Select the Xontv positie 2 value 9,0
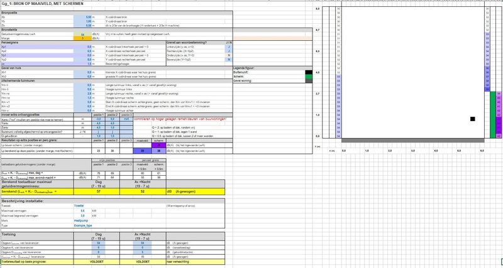Screen dimensions: 503x268 tap(113, 119)
